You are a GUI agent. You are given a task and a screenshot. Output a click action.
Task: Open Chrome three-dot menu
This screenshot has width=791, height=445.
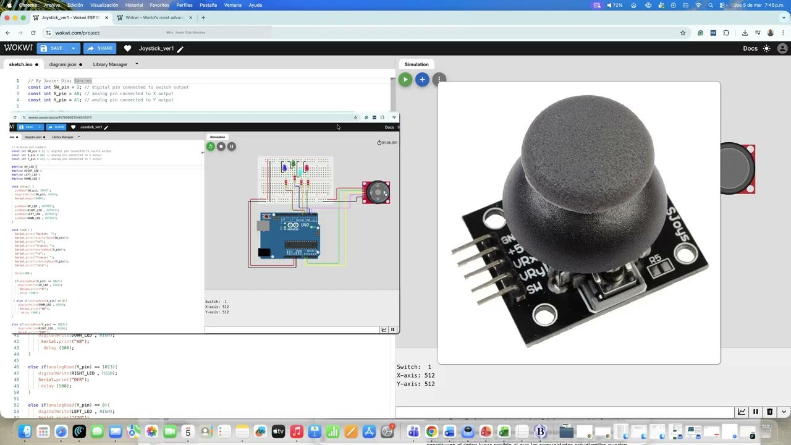(783, 33)
